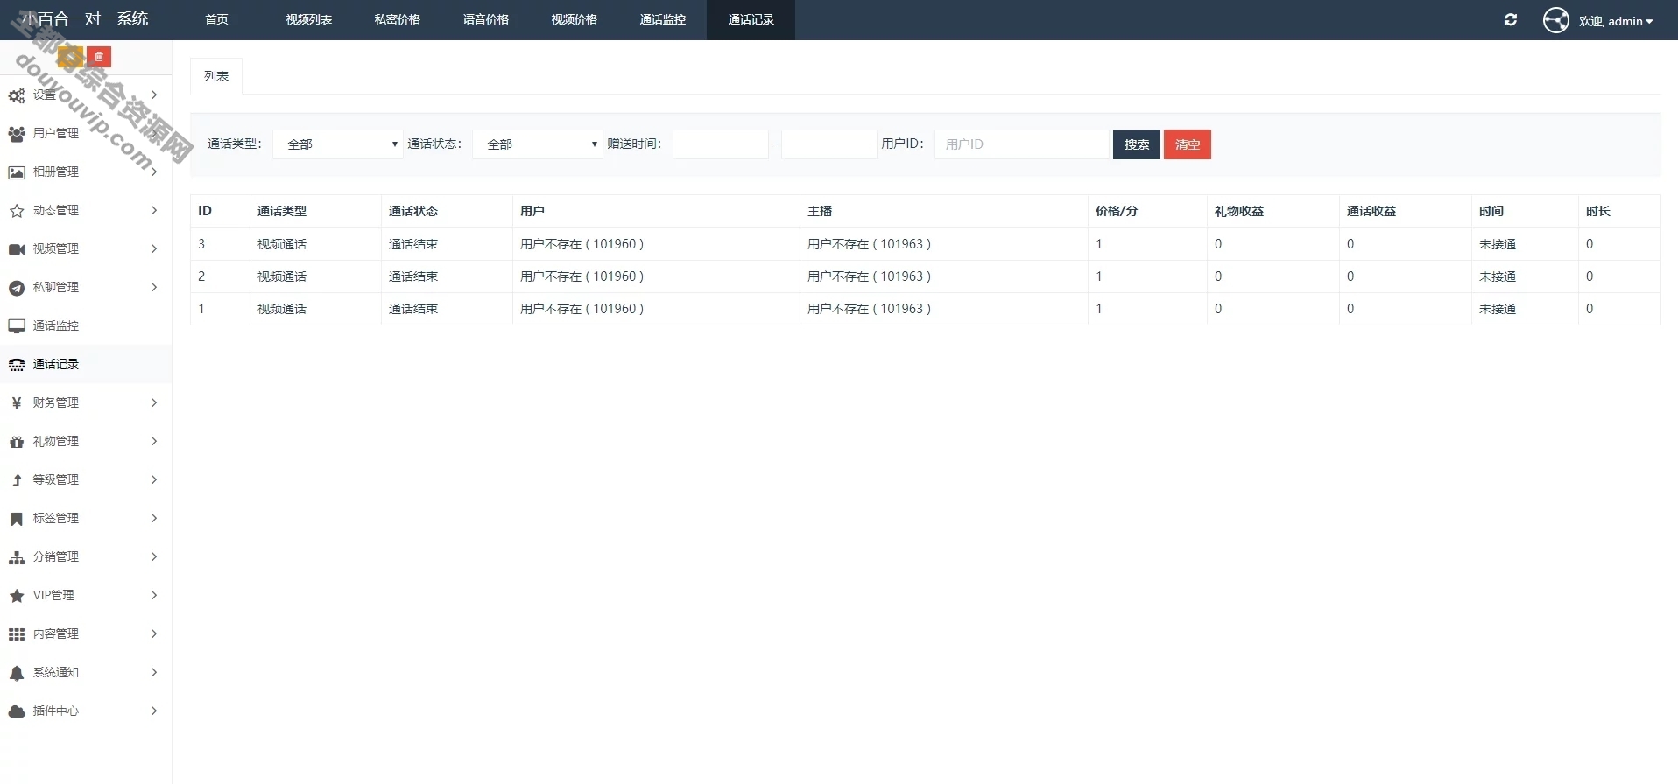
Task: Click the 等级管理 level-up arrow icon
Action: [x=17, y=480]
